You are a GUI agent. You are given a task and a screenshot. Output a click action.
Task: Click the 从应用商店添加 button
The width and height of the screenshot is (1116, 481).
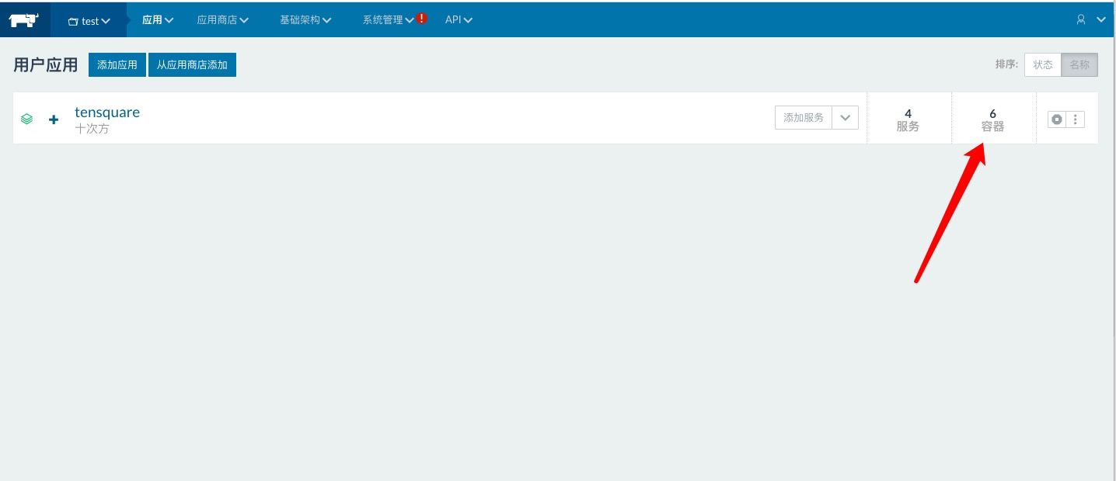point(192,65)
